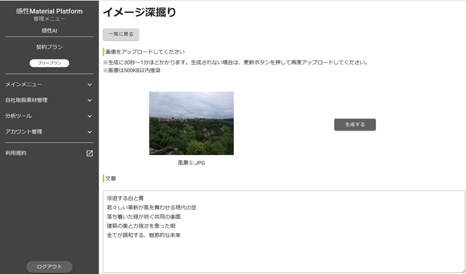Screen dimensions: 466x274
Task: Expand the 自社取扱素材管理 chevron
Action: point(90,100)
